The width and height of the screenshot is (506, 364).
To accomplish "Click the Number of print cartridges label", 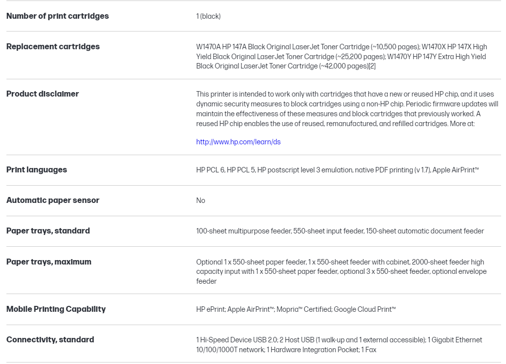I will tap(57, 16).
